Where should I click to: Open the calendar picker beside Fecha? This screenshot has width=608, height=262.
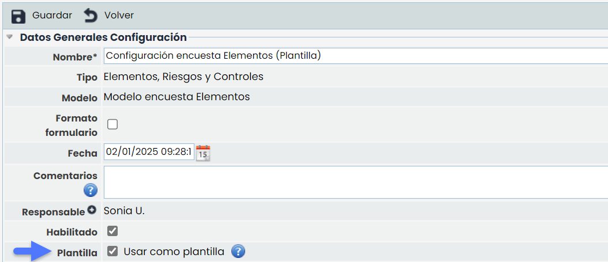pyautogui.click(x=203, y=153)
